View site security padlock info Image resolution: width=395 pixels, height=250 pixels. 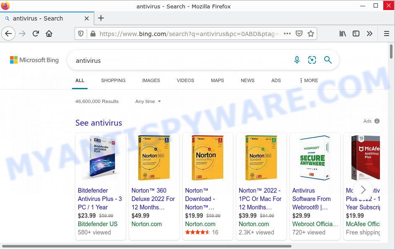coord(93,34)
